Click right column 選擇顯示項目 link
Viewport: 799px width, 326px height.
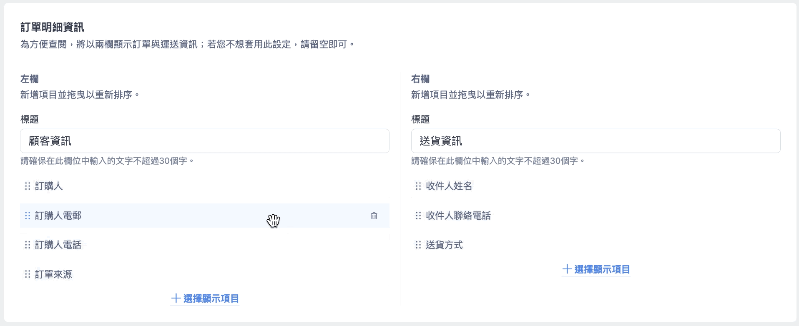coord(596,269)
